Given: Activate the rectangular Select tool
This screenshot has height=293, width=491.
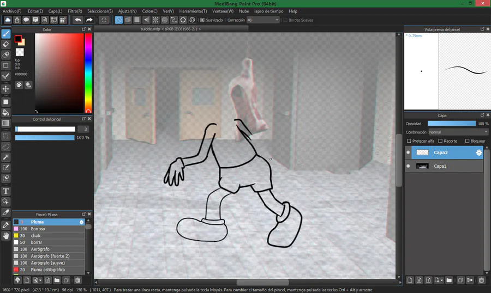Looking at the screenshot, I should (5, 136).
